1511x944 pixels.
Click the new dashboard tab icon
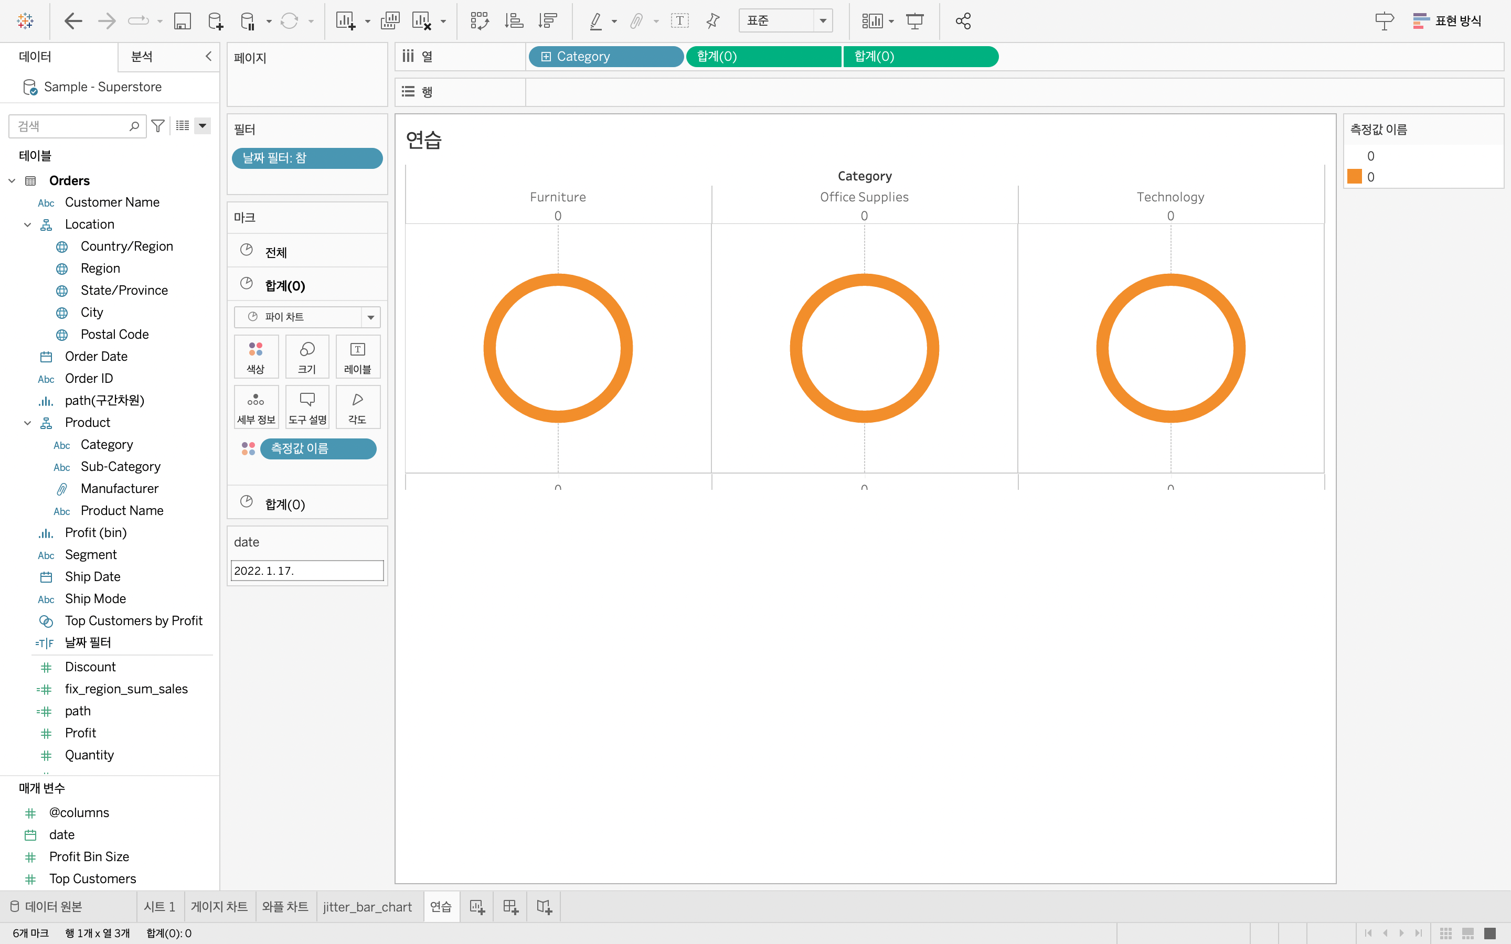[x=510, y=907]
